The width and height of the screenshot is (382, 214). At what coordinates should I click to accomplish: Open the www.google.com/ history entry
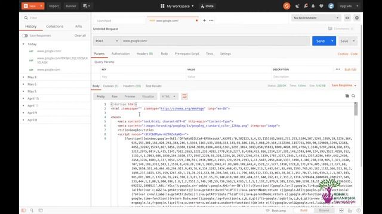tap(49, 51)
